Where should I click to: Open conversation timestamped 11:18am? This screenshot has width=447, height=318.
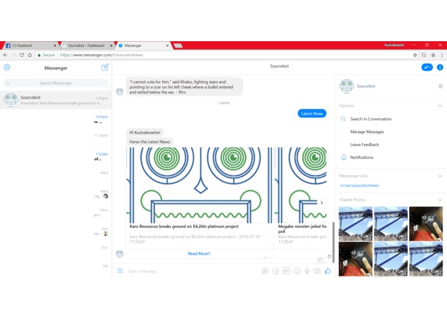(56, 138)
